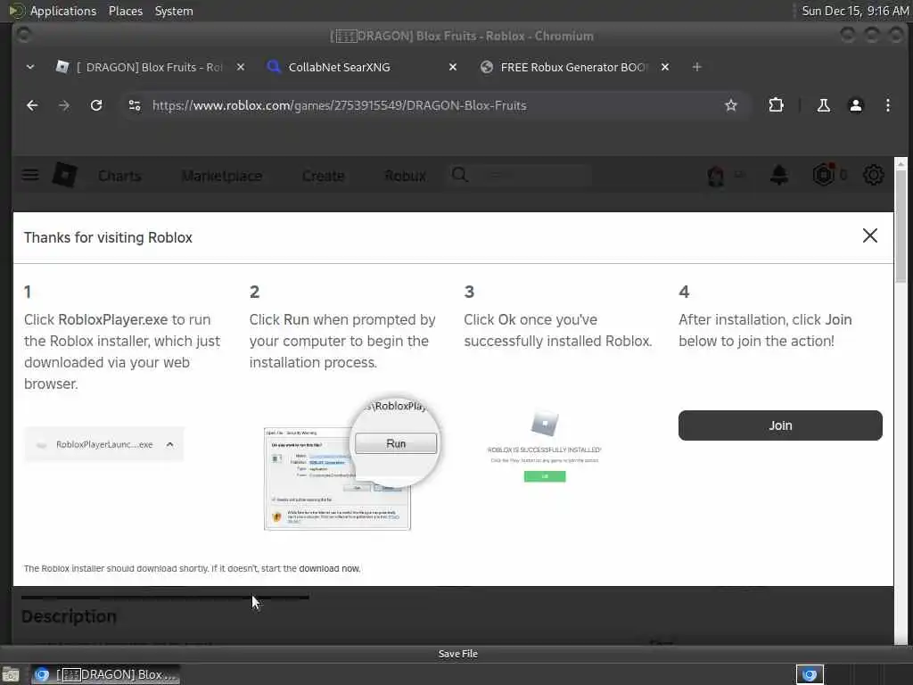Close the FREE Robux Generator tab

click(665, 67)
